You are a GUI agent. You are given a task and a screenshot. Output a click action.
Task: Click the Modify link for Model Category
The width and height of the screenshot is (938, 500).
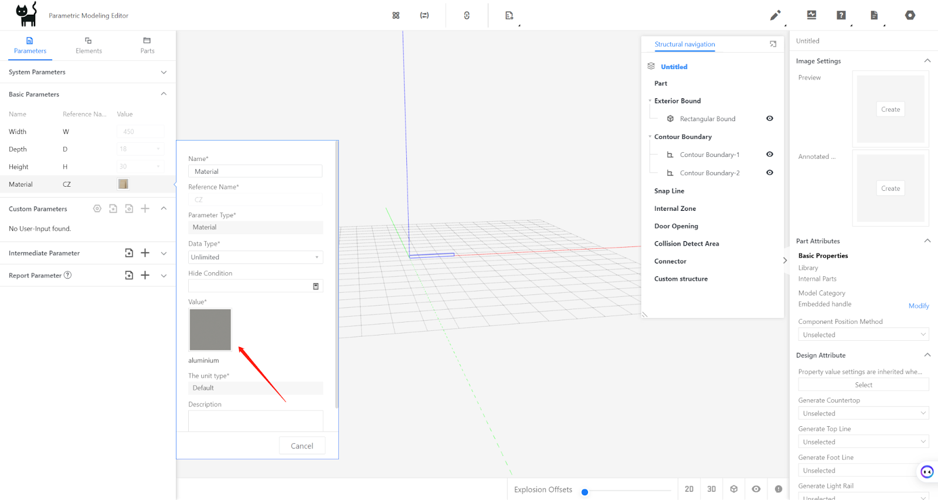pos(918,306)
